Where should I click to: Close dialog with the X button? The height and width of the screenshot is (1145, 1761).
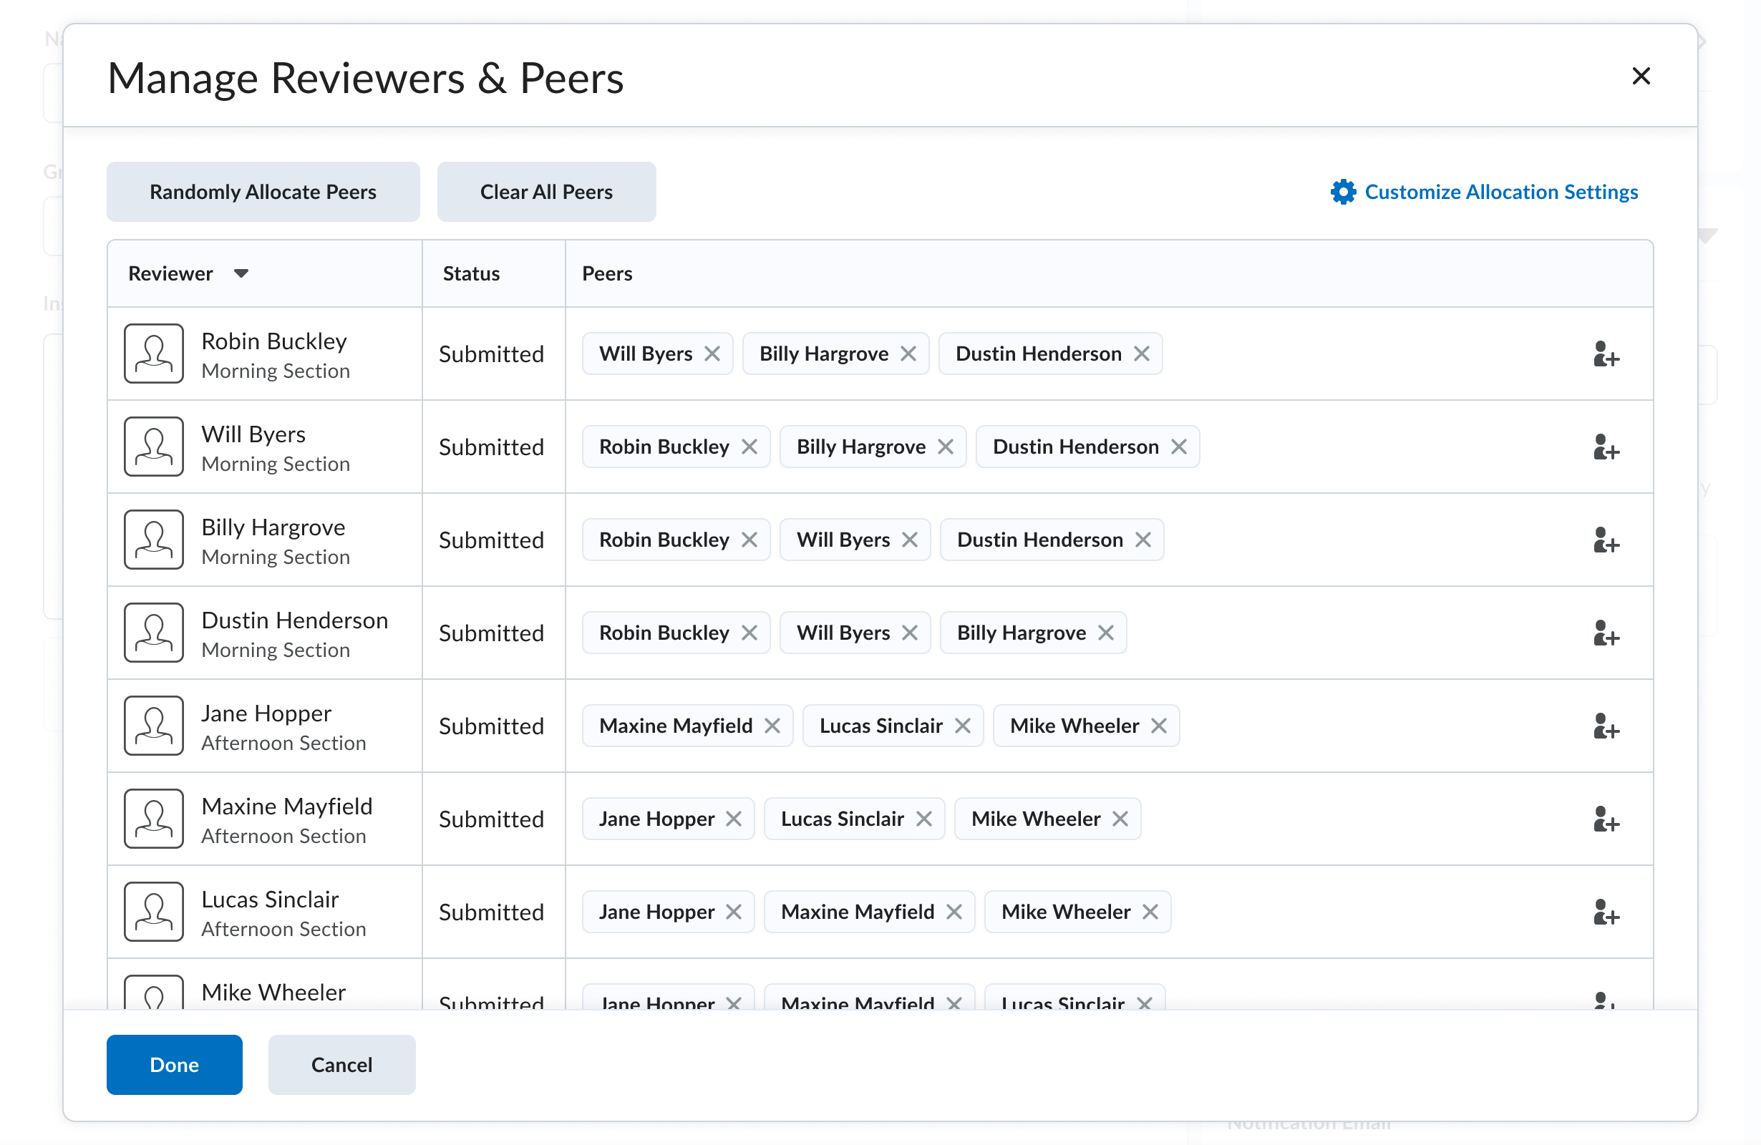click(1641, 75)
